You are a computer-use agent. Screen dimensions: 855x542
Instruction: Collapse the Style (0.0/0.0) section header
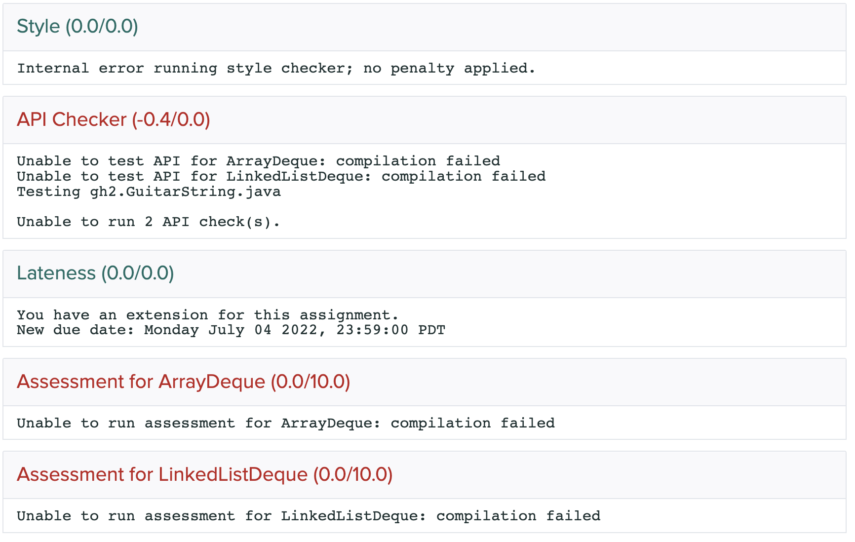coord(78,27)
